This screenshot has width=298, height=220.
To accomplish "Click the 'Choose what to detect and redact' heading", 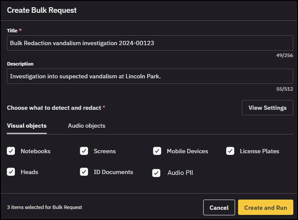I will pyautogui.click(x=54, y=108).
